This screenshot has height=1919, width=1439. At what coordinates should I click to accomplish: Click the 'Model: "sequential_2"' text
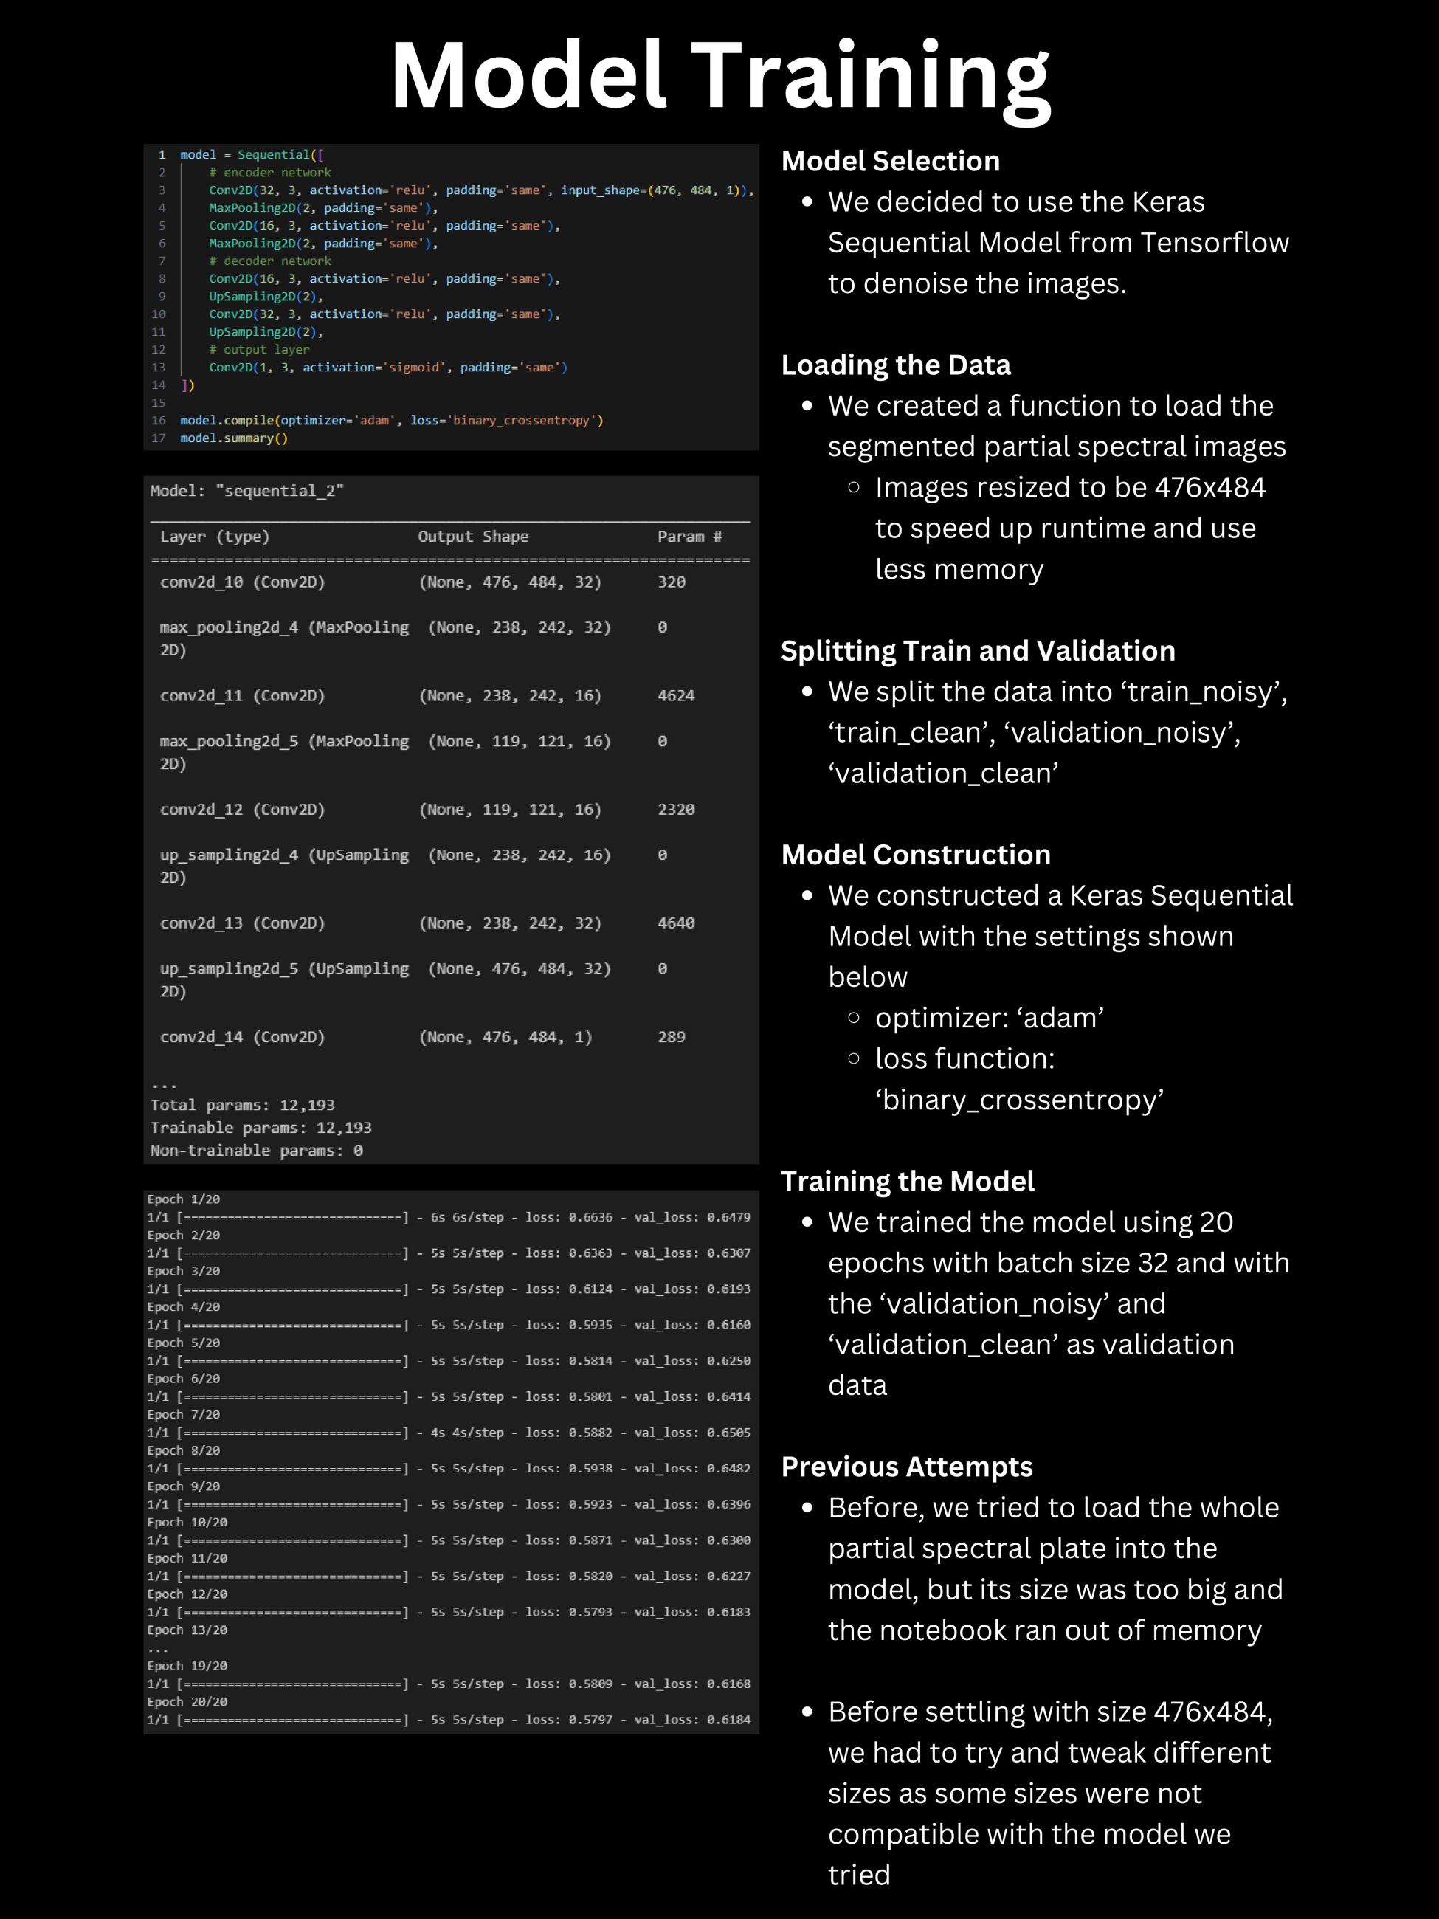(x=247, y=490)
